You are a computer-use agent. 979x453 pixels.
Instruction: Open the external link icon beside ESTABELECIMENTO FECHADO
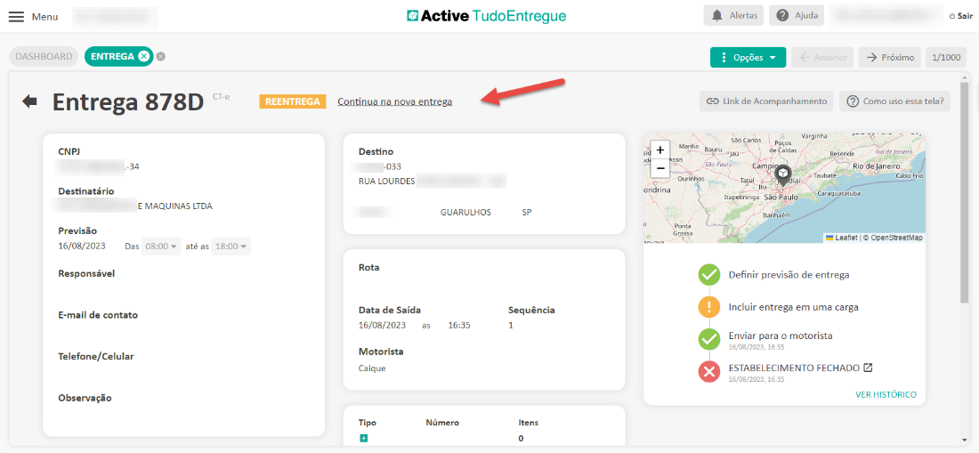pyautogui.click(x=868, y=368)
